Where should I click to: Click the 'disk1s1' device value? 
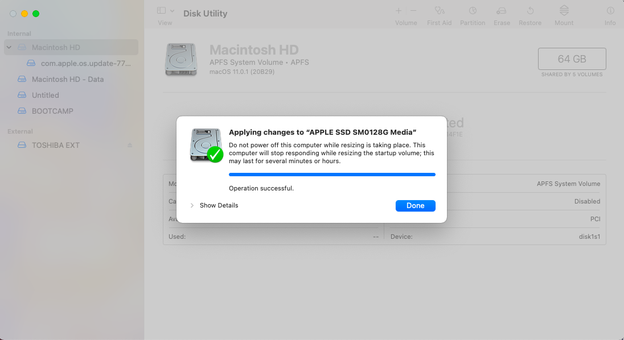pos(589,237)
